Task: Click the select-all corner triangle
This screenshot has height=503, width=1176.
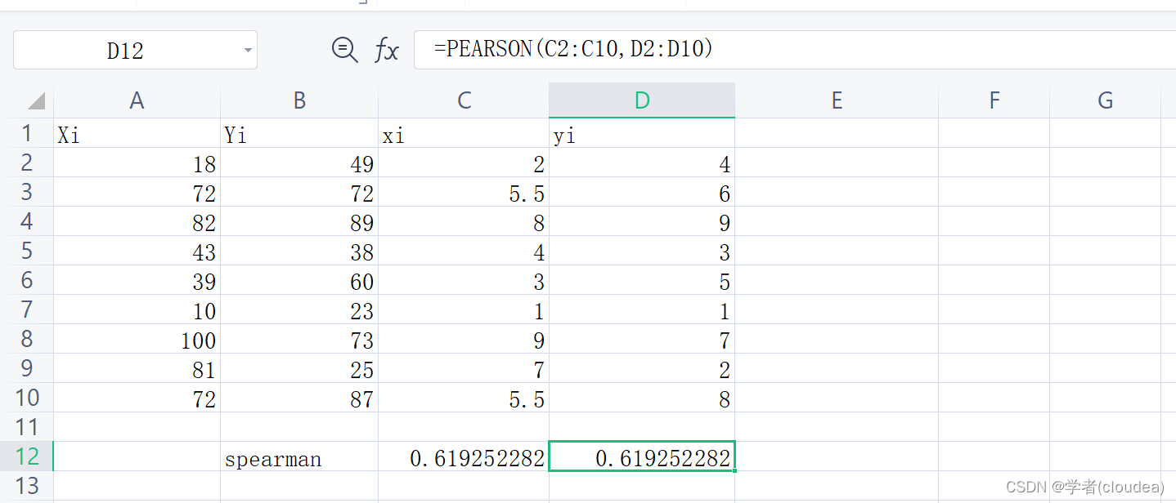Action: tap(36, 101)
